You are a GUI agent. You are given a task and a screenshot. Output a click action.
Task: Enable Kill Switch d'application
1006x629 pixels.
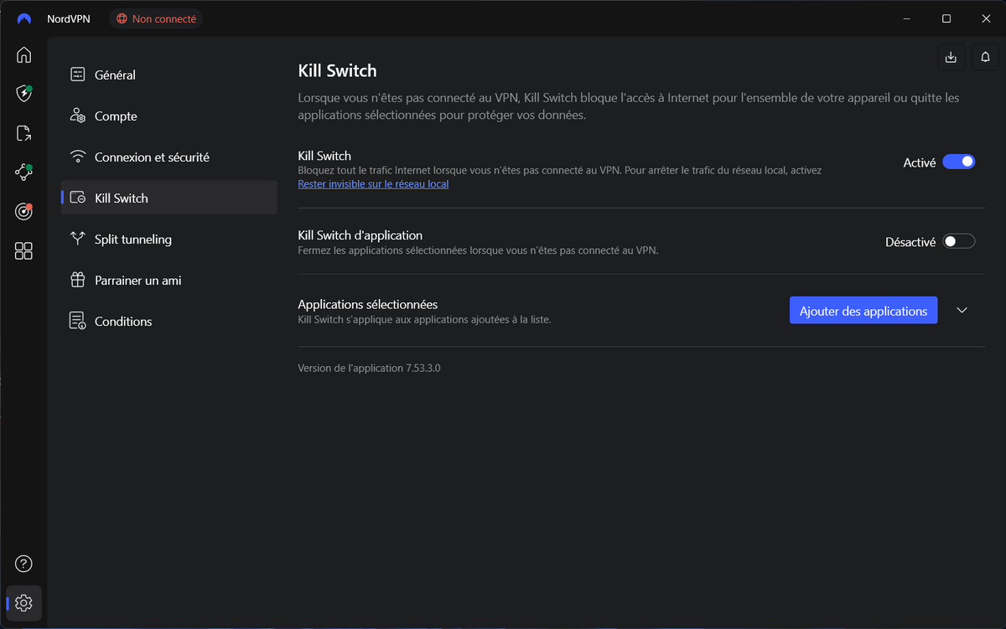957,240
